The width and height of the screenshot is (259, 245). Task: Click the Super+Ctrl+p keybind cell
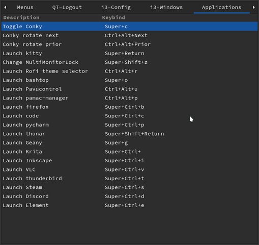pos(125,125)
